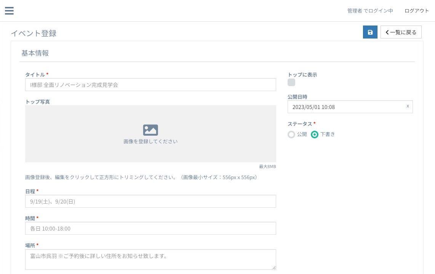Viewport: 435px width, 274px height.
Task: Go back using 一覧に戻る button
Action: click(x=401, y=32)
